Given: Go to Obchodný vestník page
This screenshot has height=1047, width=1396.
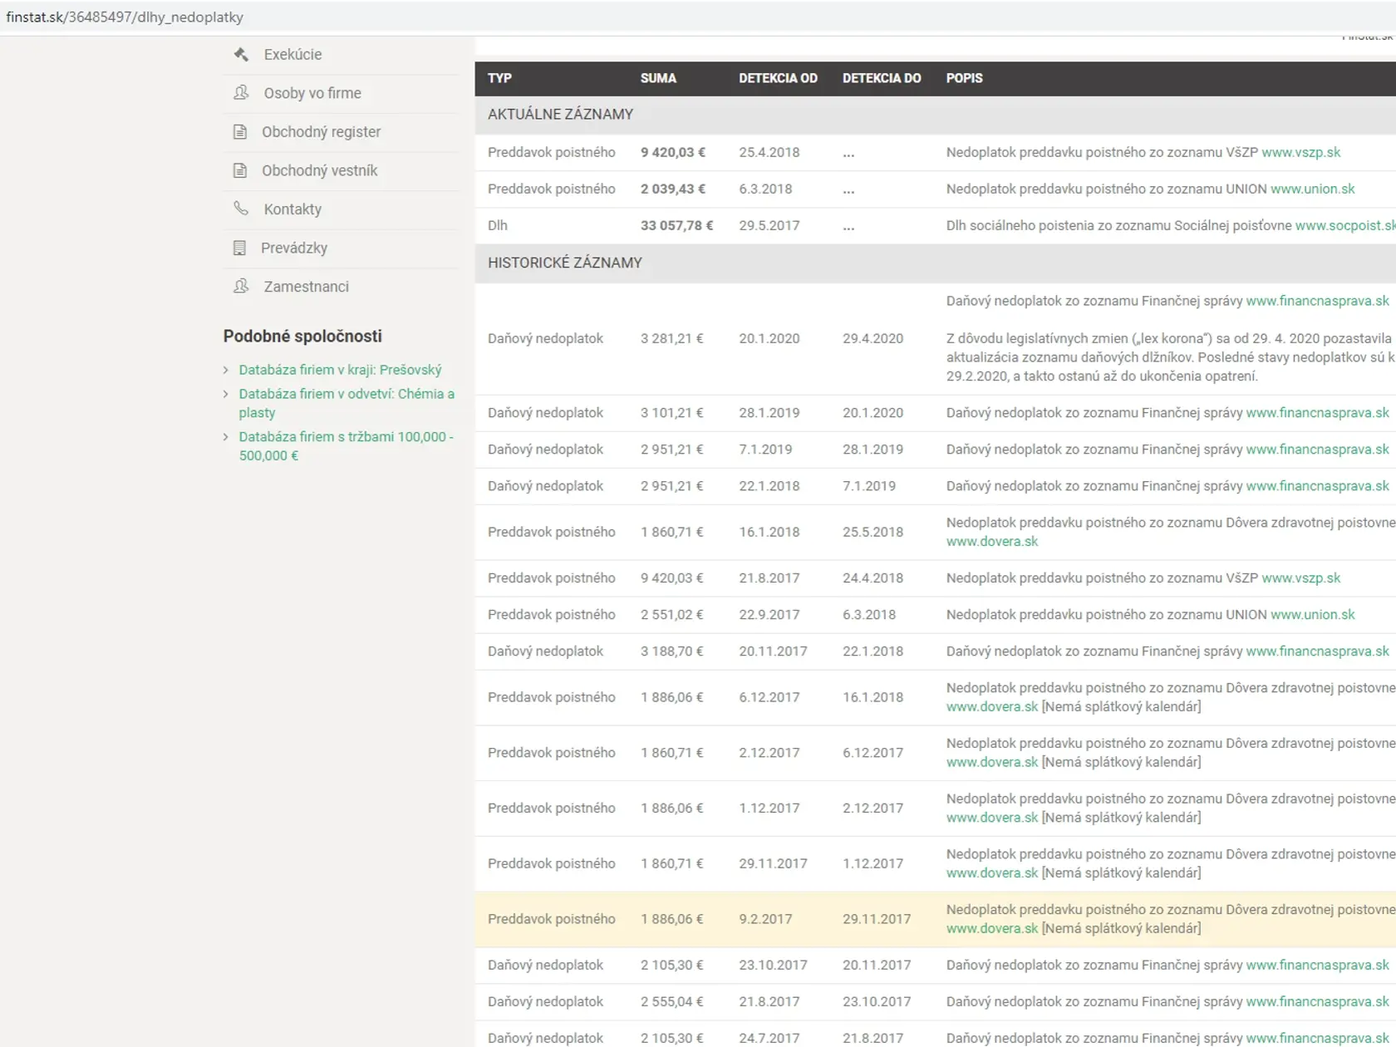Looking at the screenshot, I should (319, 170).
